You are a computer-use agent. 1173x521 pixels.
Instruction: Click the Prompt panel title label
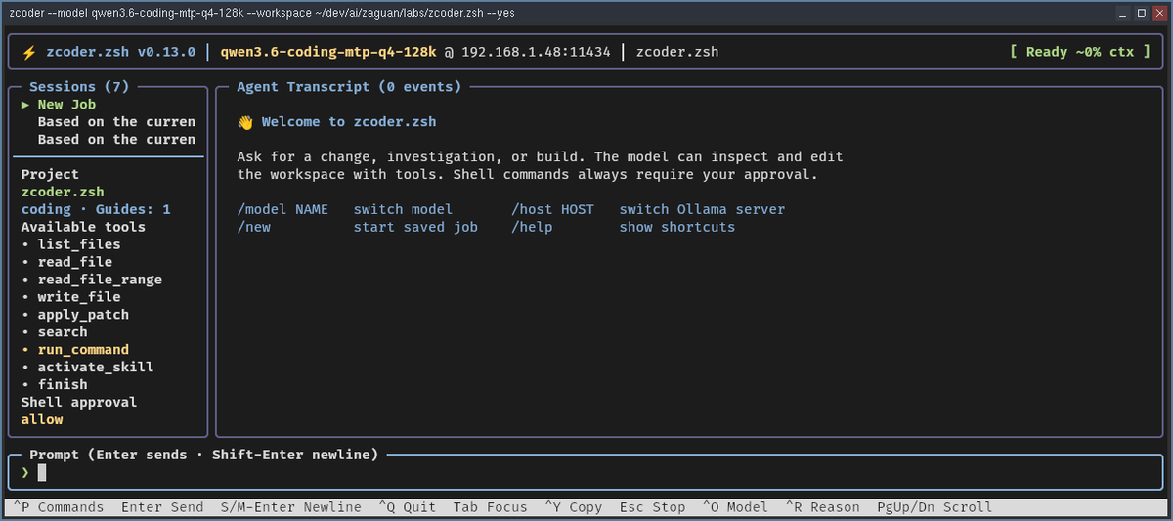203,455
